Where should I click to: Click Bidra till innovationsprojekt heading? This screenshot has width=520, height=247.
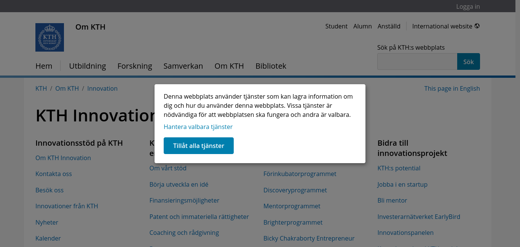coord(412,148)
